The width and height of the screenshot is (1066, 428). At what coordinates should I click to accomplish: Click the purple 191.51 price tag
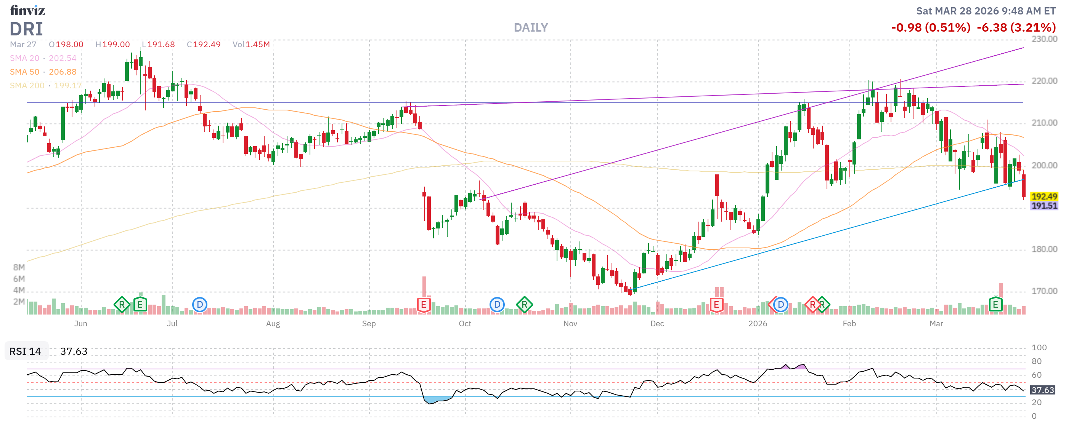coord(1043,206)
